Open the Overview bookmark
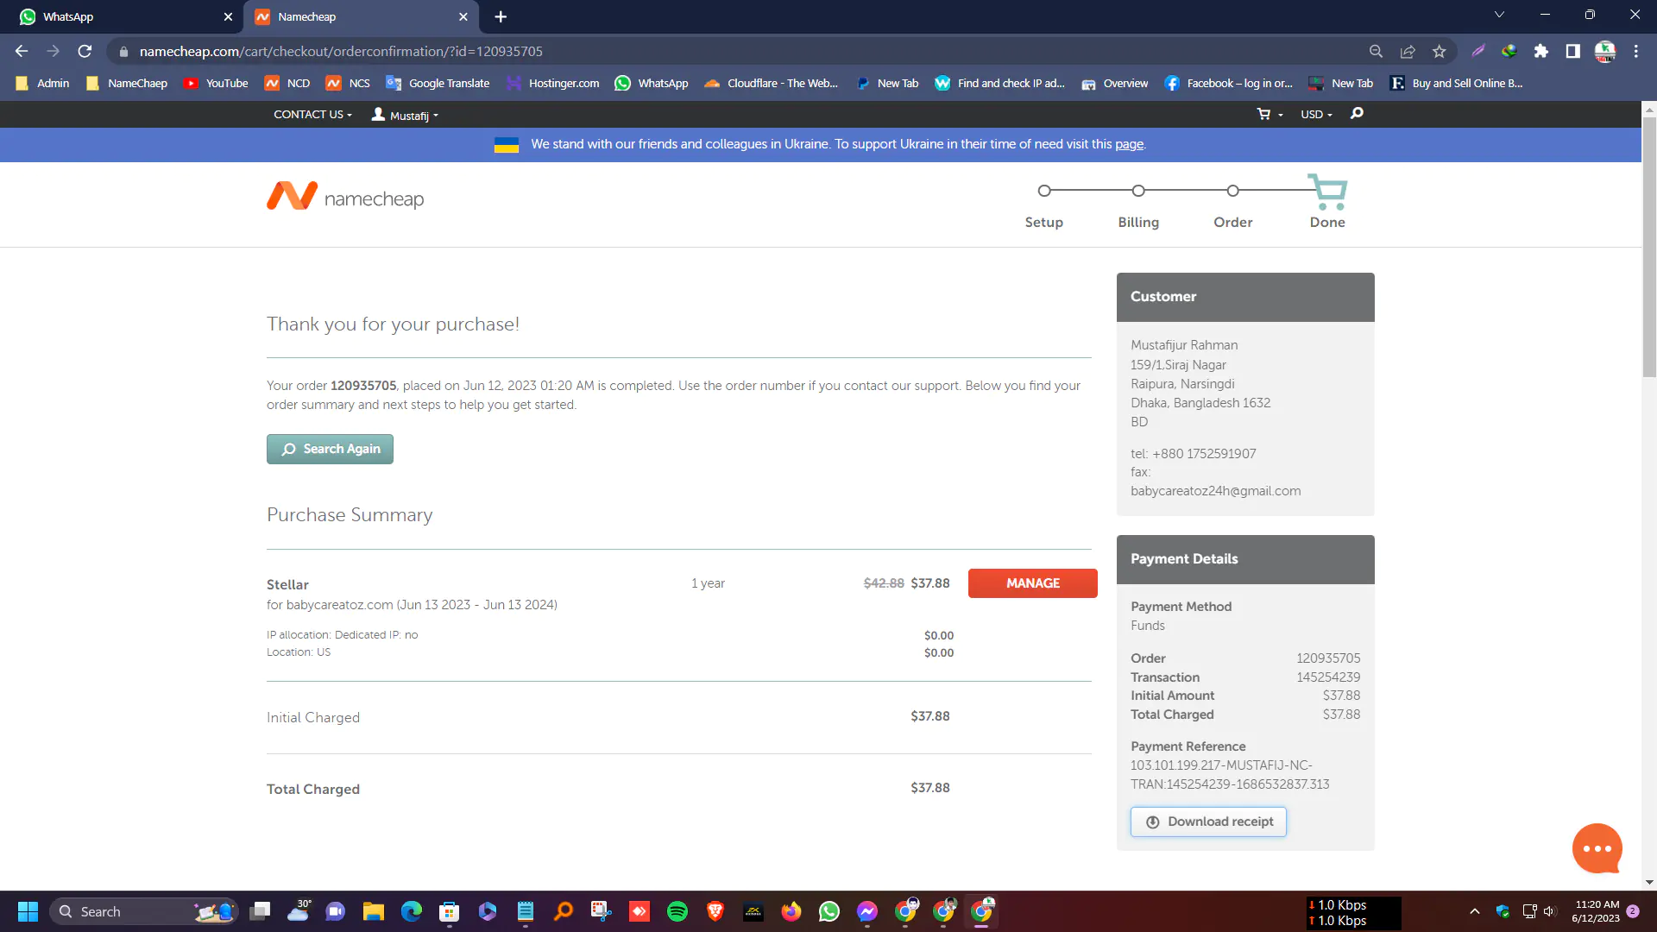 point(1114,83)
